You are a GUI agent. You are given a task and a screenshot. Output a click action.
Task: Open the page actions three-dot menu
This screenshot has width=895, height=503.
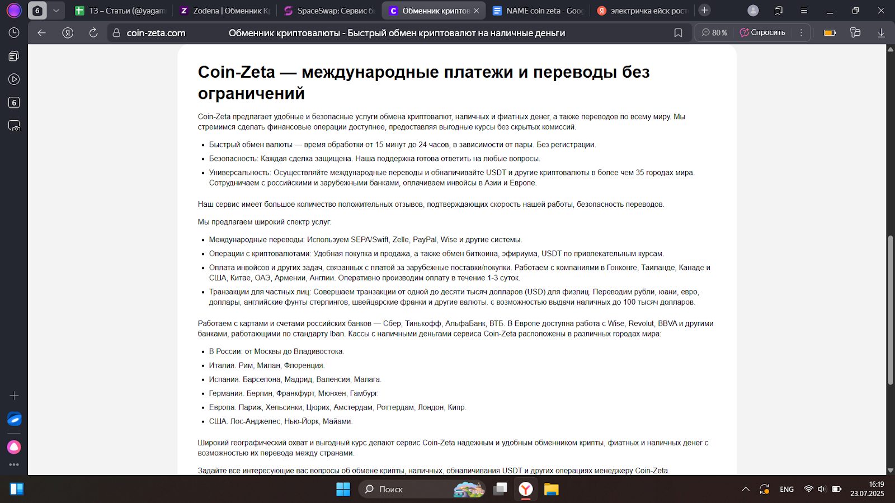point(801,33)
